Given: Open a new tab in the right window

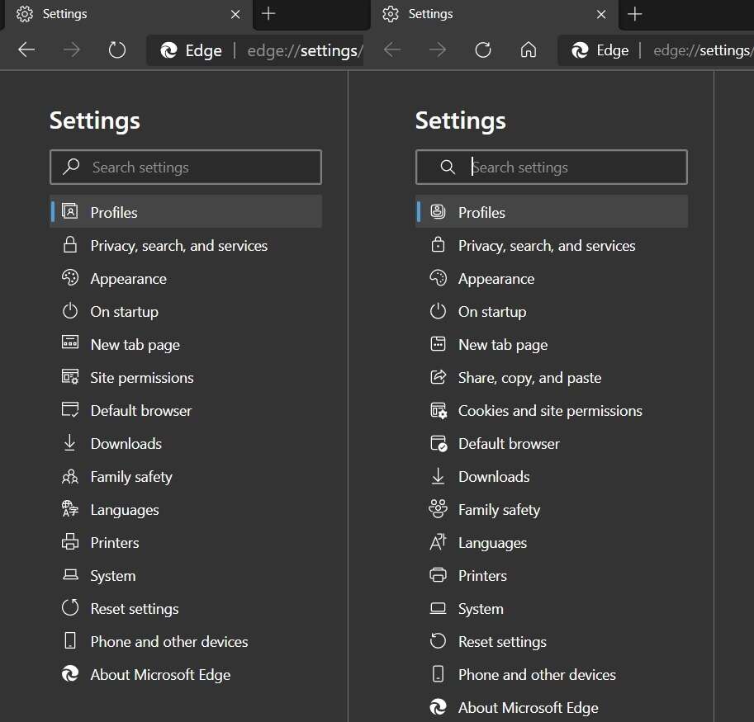Looking at the screenshot, I should (634, 14).
